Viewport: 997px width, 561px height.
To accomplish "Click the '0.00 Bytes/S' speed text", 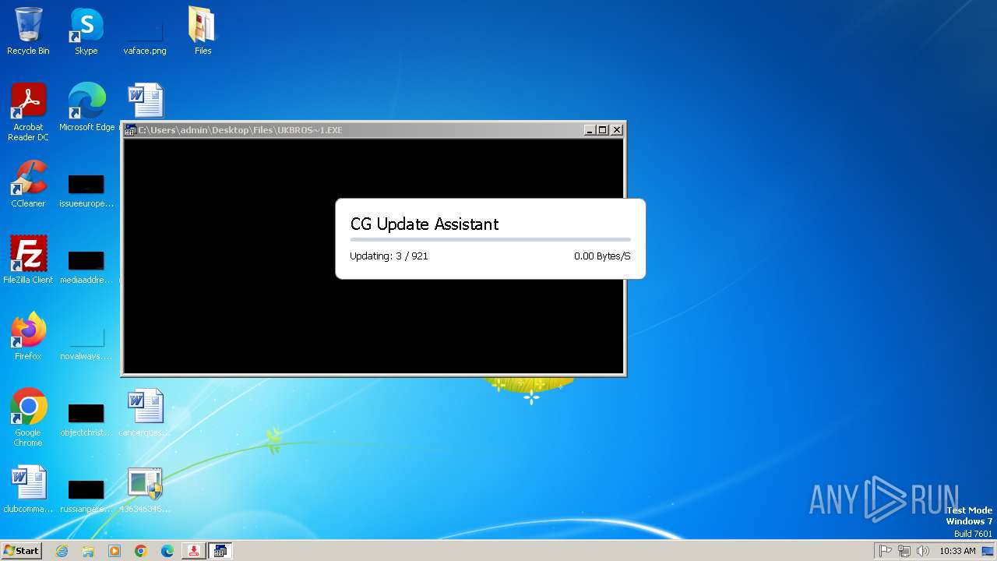I will [602, 256].
